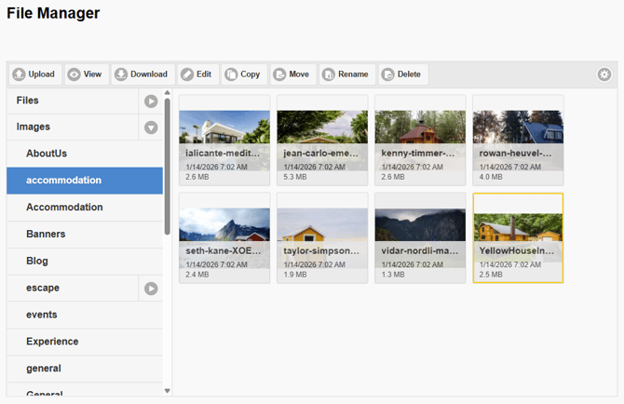The width and height of the screenshot is (624, 404).
Task: Select the YellowHouseIn image thumbnail
Action: point(518,238)
